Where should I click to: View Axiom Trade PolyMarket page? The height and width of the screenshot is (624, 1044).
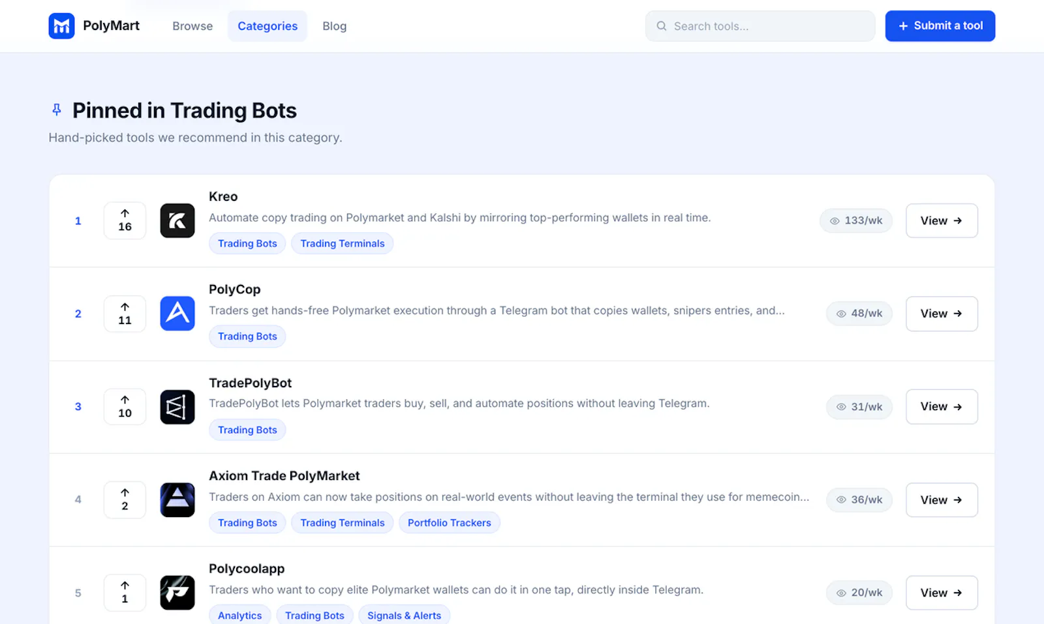pyautogui.click(x=942, y=500)
